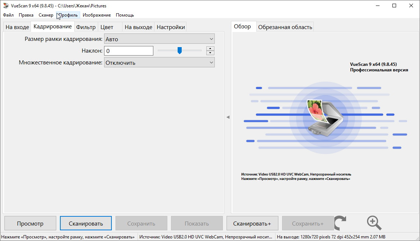Open the Размер рамки кадрирования dropdown
The image size is (420, 241).
tap(159, 39)
